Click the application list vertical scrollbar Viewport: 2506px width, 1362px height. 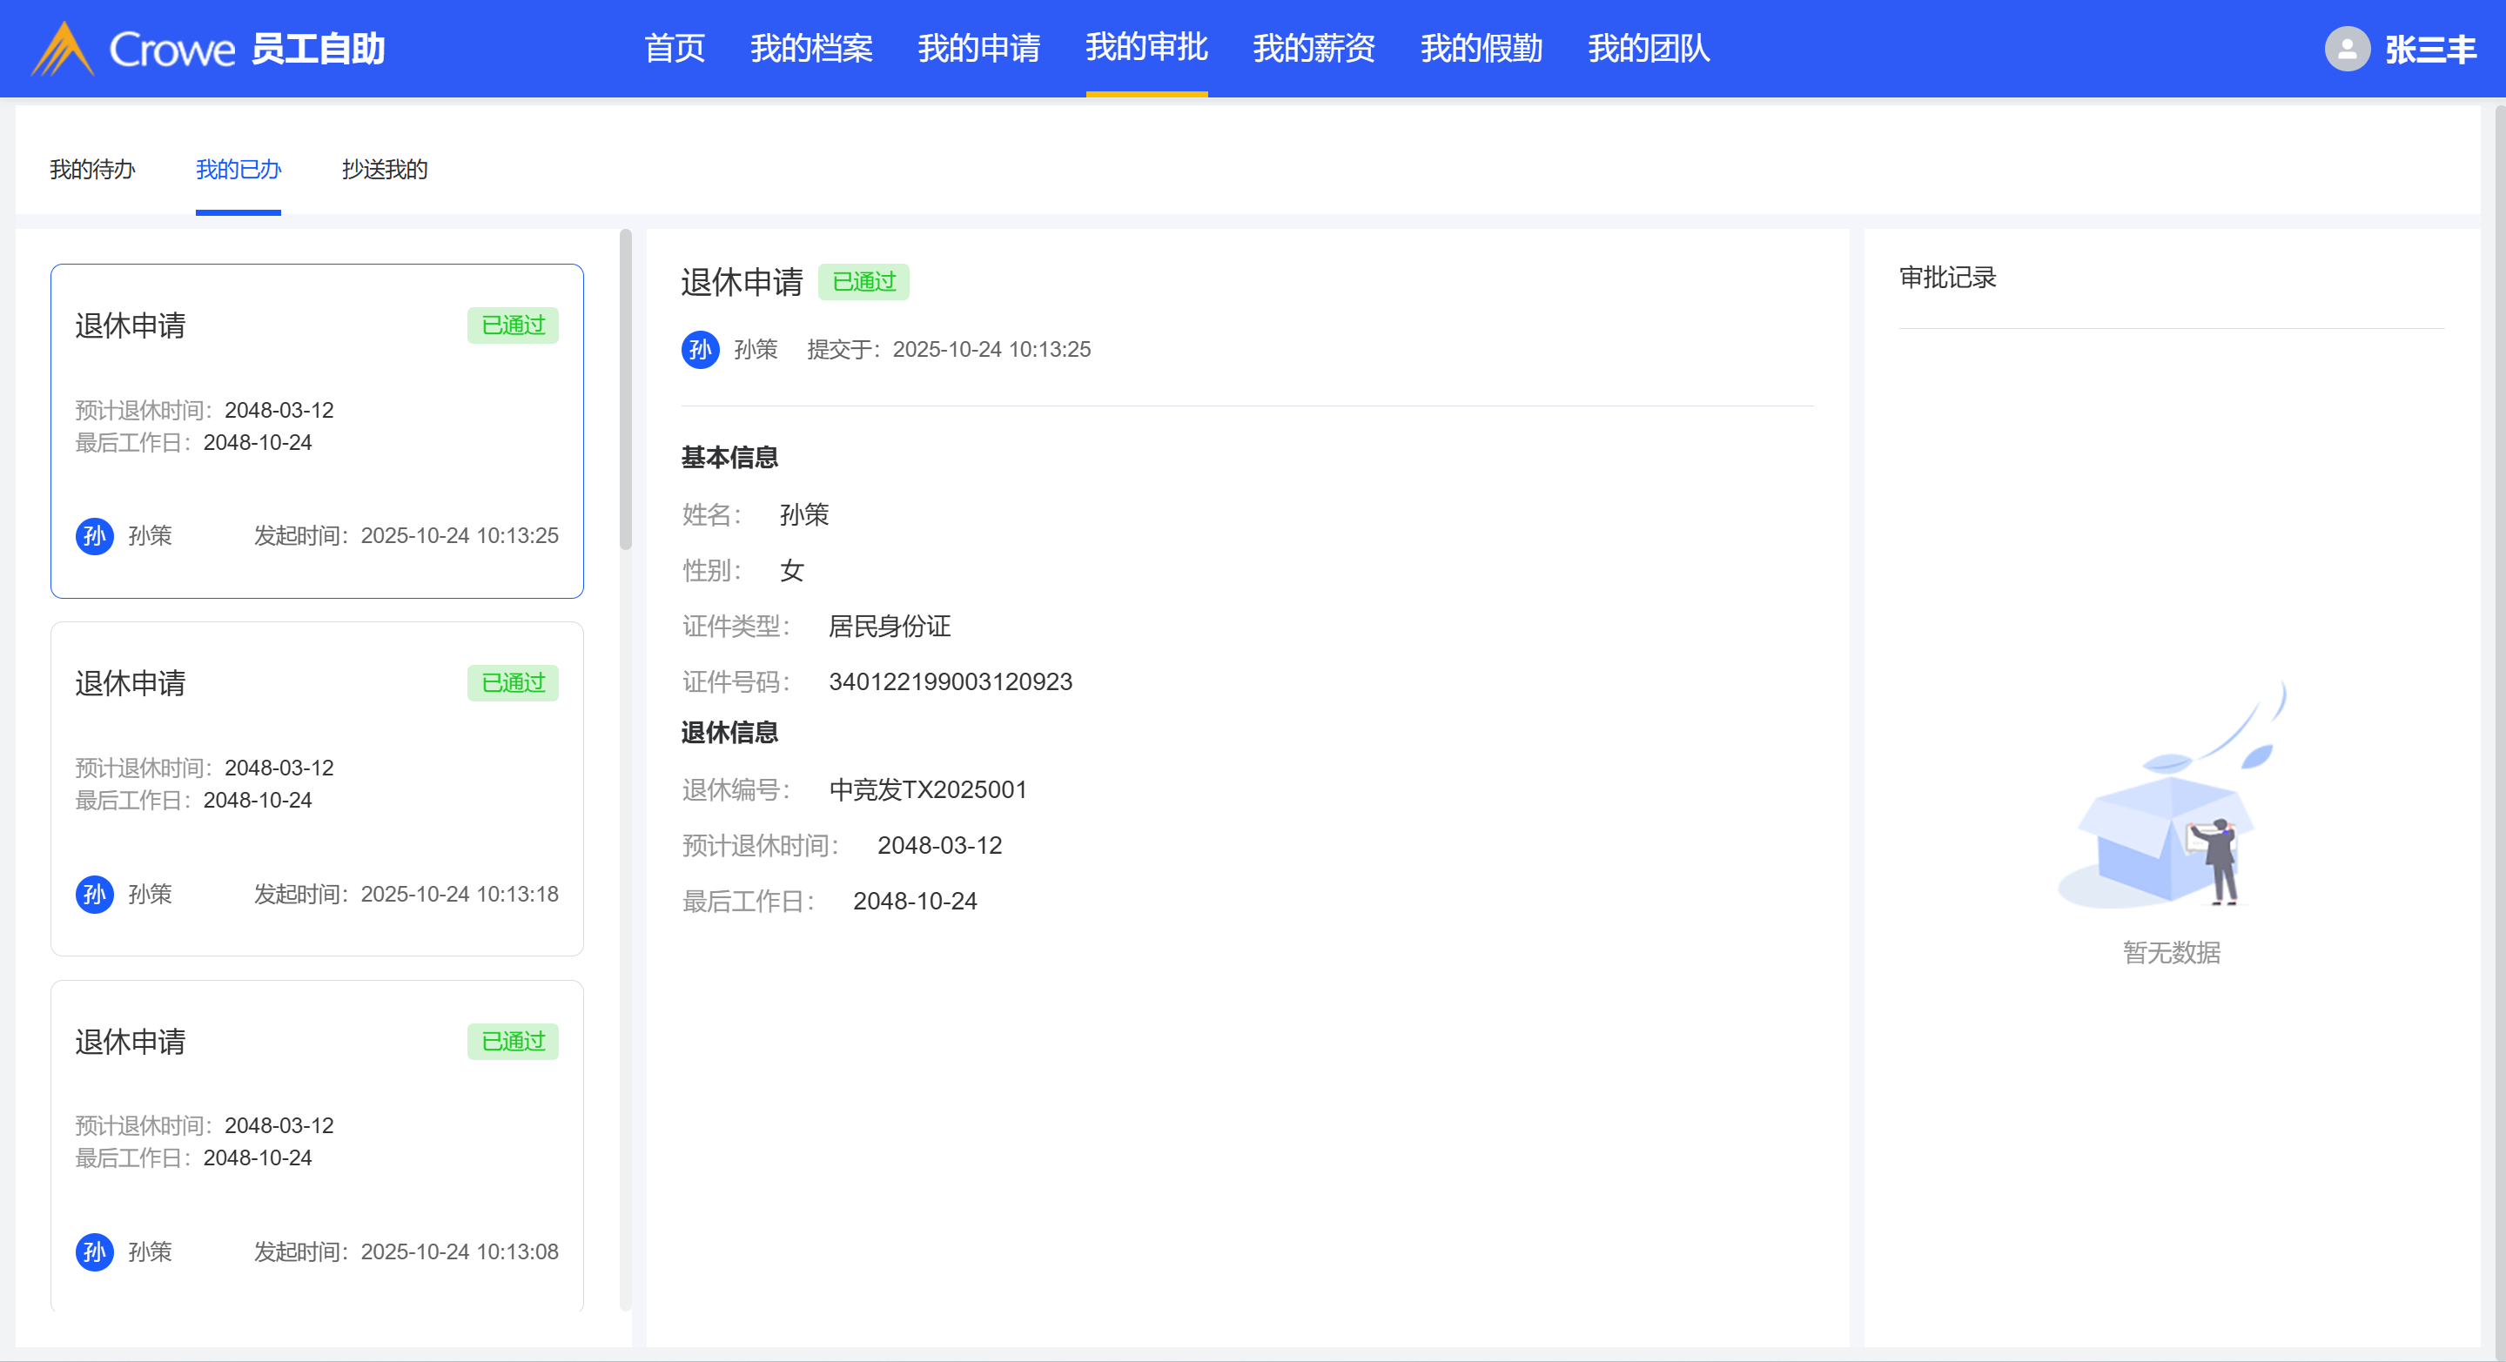coord(626,389)
